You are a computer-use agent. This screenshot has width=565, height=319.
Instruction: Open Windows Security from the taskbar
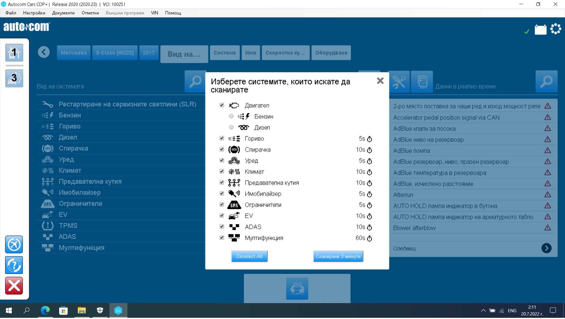point(100,311)
